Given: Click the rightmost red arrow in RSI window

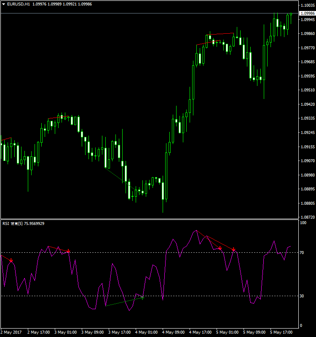Looking at the screenshot, I should pyautogui.click(x=233, y=250).
